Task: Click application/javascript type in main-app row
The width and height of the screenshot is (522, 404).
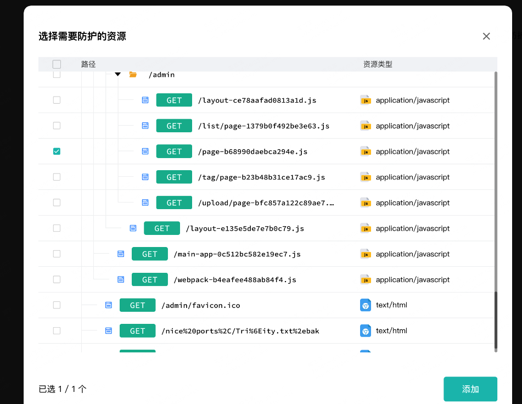Action: (x=413, y=254)
